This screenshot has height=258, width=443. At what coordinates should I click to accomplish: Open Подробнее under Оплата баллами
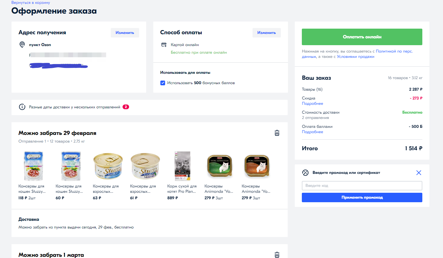(x=312, y=132)
